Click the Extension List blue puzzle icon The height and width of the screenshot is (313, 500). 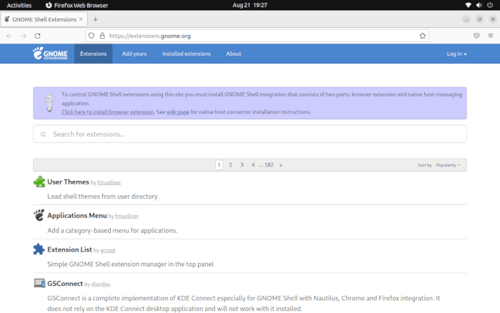tap(39, 249)
